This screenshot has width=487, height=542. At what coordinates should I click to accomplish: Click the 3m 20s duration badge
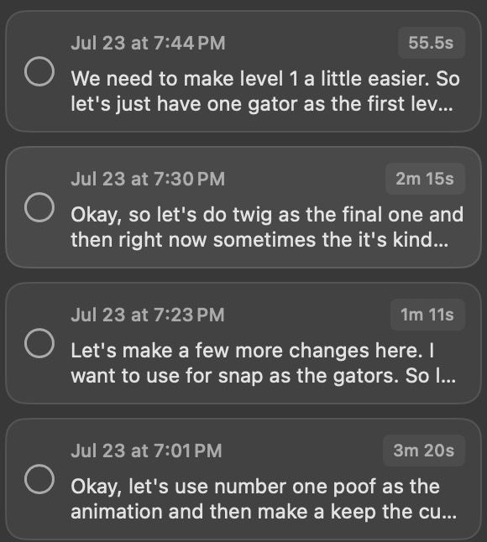424,451
